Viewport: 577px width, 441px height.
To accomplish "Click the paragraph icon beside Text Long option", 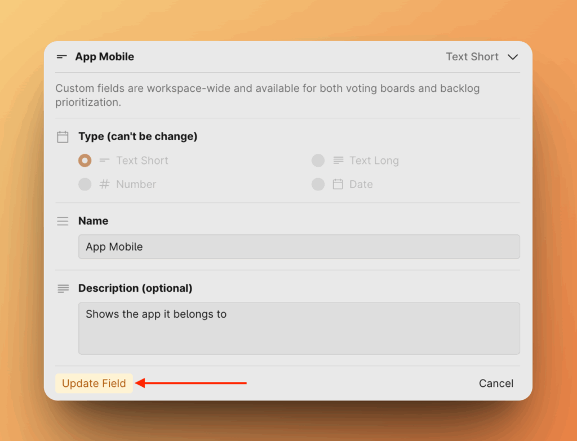I will point(338,161).
